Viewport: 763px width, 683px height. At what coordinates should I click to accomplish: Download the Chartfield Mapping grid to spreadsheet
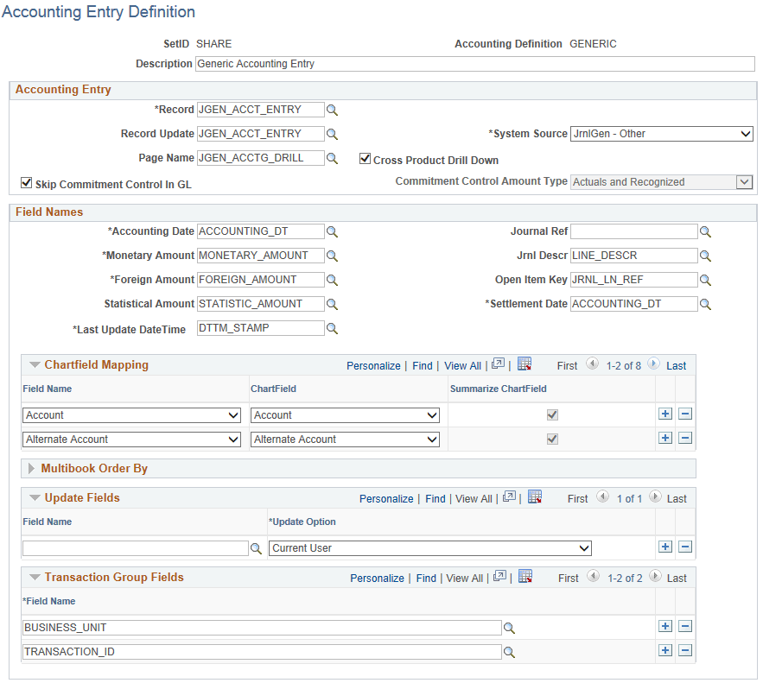[x=524, y=364]
